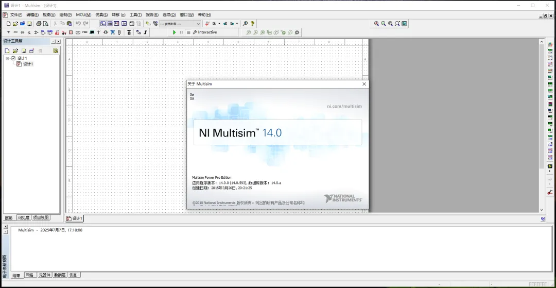556x288 pixels.
Task: Place a Transistor component
Action: [29, 32]
